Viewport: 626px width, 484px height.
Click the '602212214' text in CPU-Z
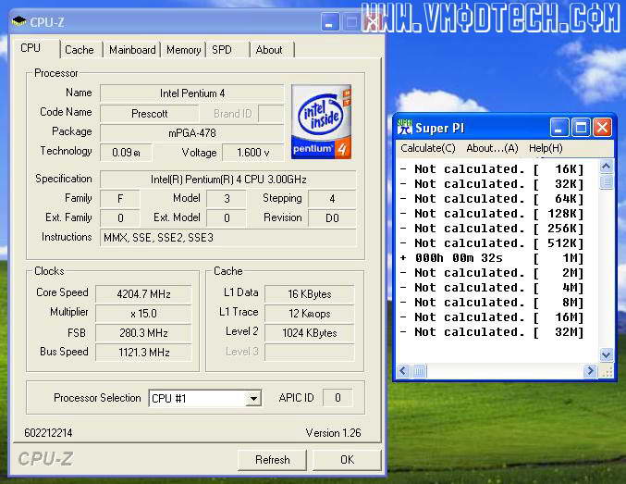click(x=48, y=433)
